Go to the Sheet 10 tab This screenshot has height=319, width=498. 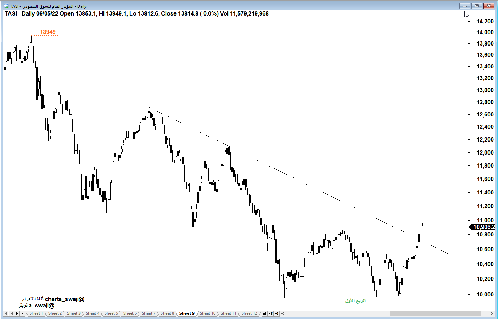pos(207,313)
